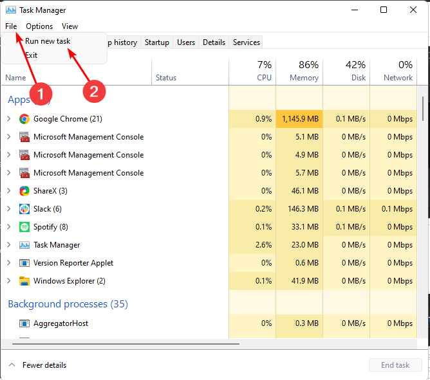Click the End task button
430x380 pixels.
[x=395, y=365]
